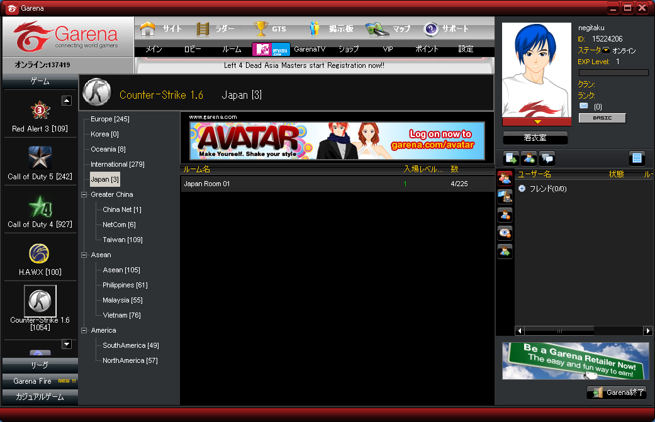
Task: Select Philippines [61] room group
Action: [125, 285]
